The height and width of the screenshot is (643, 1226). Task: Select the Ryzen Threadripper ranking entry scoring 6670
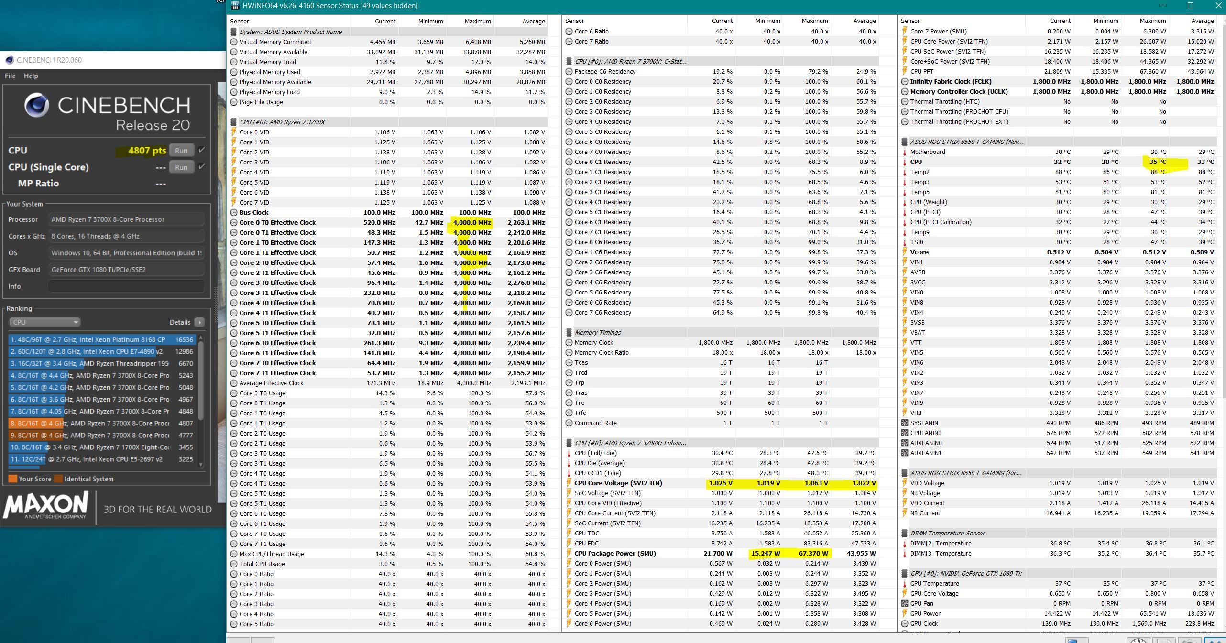click(102, 363)
